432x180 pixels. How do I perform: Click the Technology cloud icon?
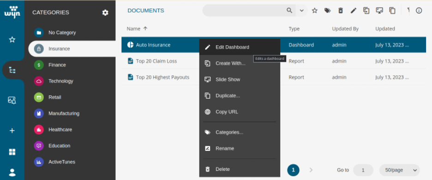point(39,81)
